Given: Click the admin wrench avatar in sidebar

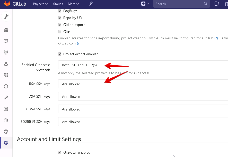Looking at the screenshot, I should 6,16.
